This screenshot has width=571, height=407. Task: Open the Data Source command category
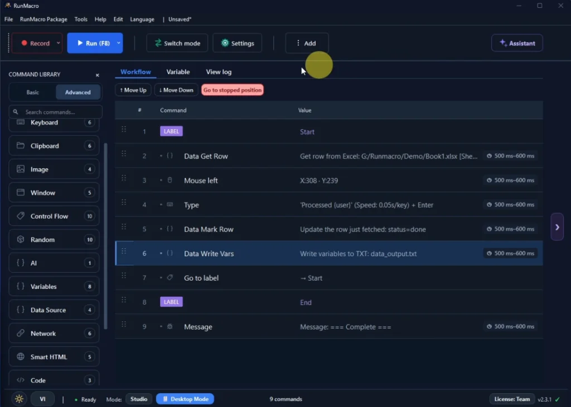(54, 310)
